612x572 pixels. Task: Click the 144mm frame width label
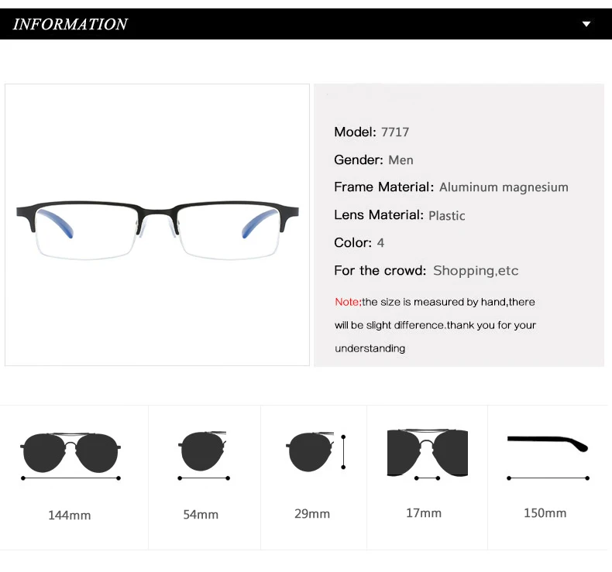pyautogui.click(x=70, y=515)
